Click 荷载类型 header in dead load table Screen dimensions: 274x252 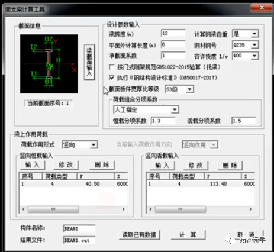coord(60,176)
